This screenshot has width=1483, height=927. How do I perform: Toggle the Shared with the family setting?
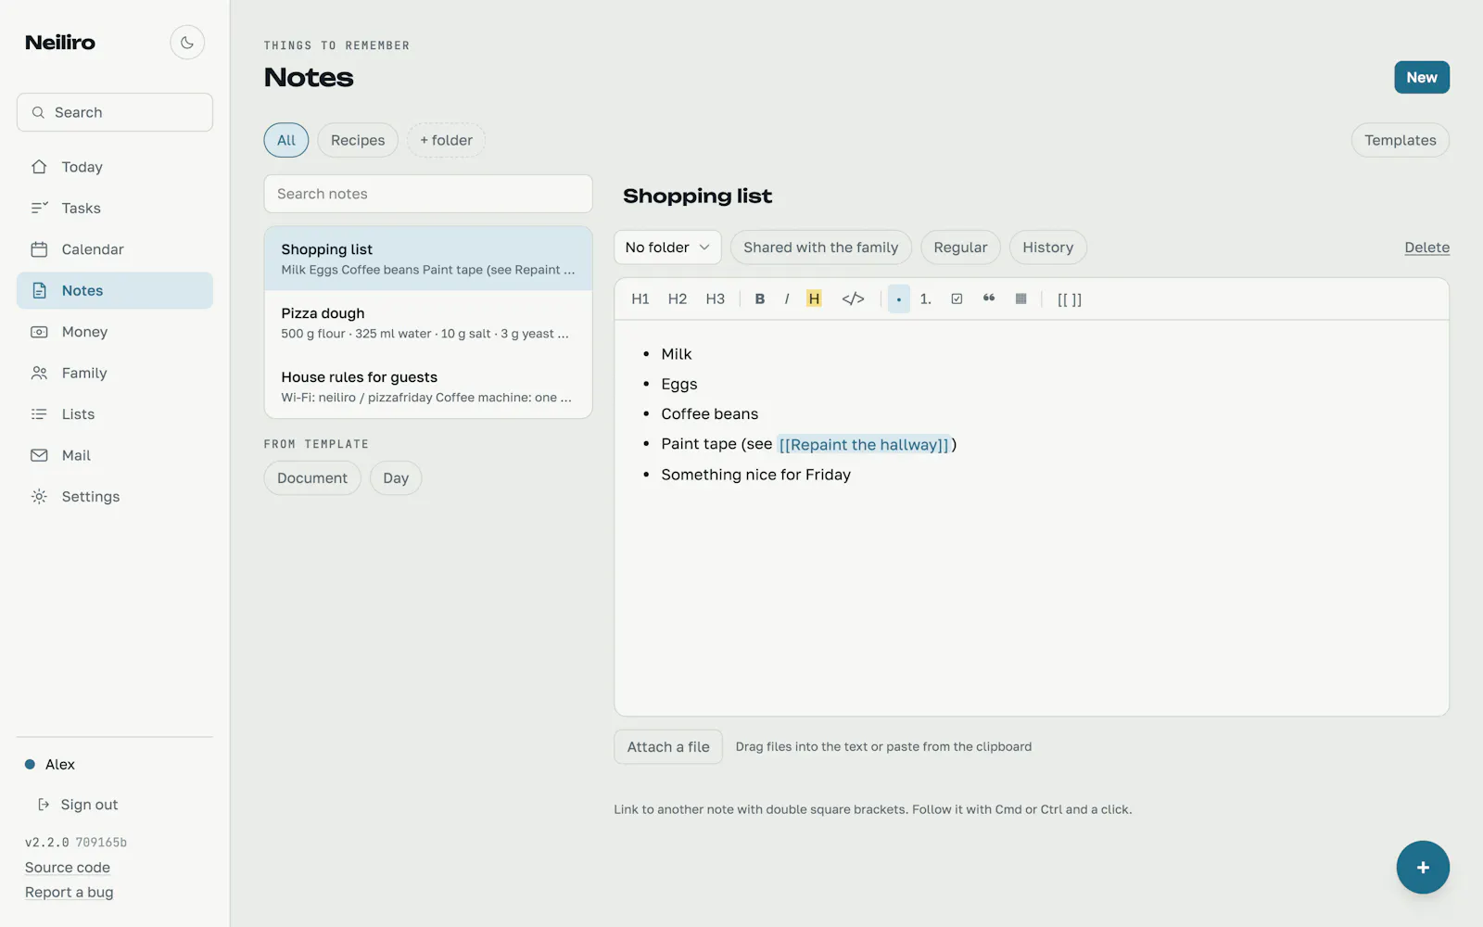point(821,248)
